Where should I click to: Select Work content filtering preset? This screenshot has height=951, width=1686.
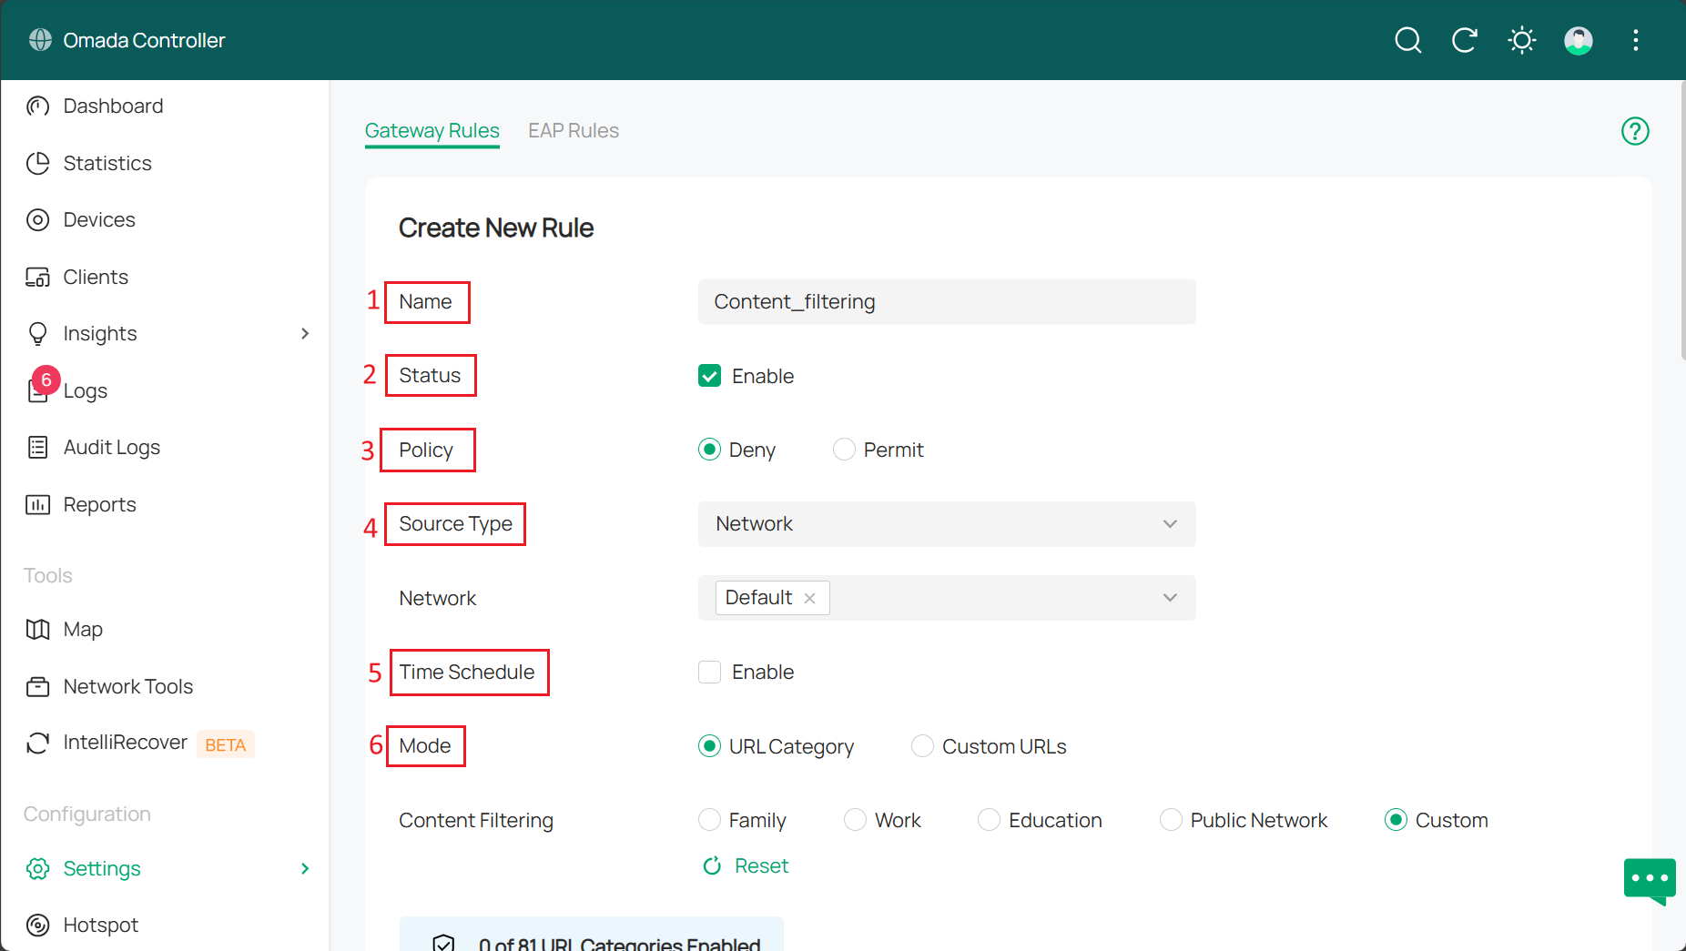tap(855, 820)
